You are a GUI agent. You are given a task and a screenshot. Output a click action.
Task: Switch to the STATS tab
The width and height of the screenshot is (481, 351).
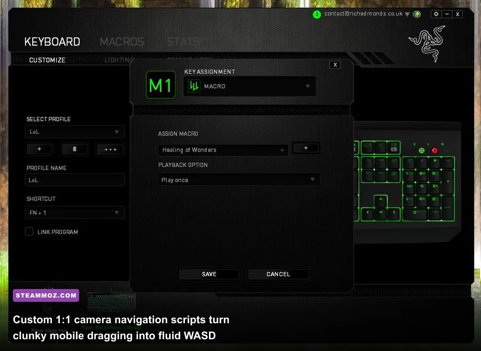(183, 42)
